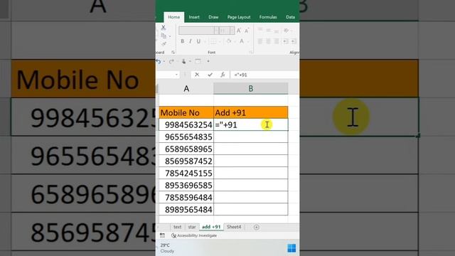Click Accessibility: Investigate status
This screenshot has width=455, height=256.
(194, 235)
